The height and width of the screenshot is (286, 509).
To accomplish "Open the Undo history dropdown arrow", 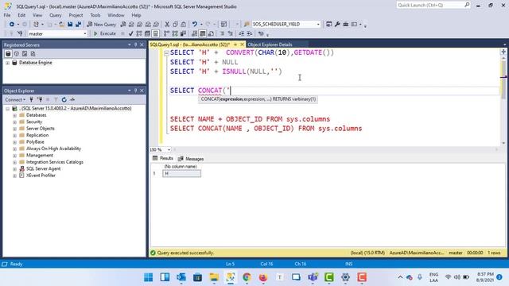I will coord(201,25).
